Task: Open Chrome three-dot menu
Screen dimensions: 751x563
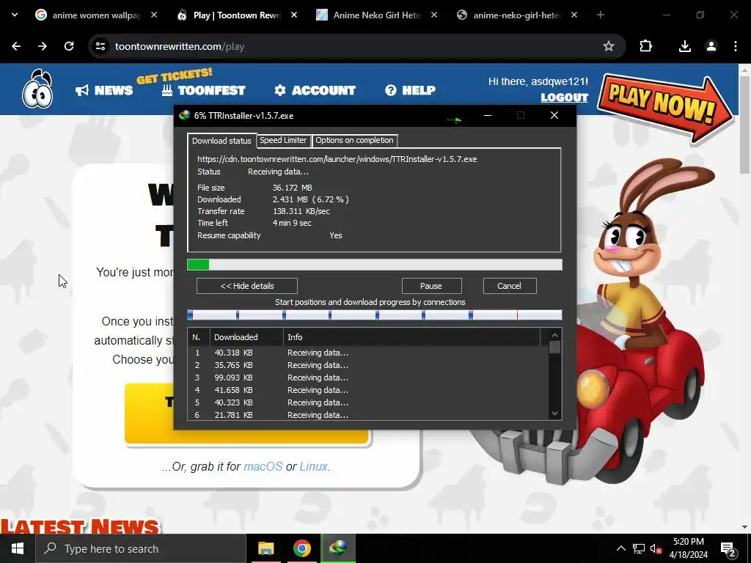Action: [x=736, y=46]
